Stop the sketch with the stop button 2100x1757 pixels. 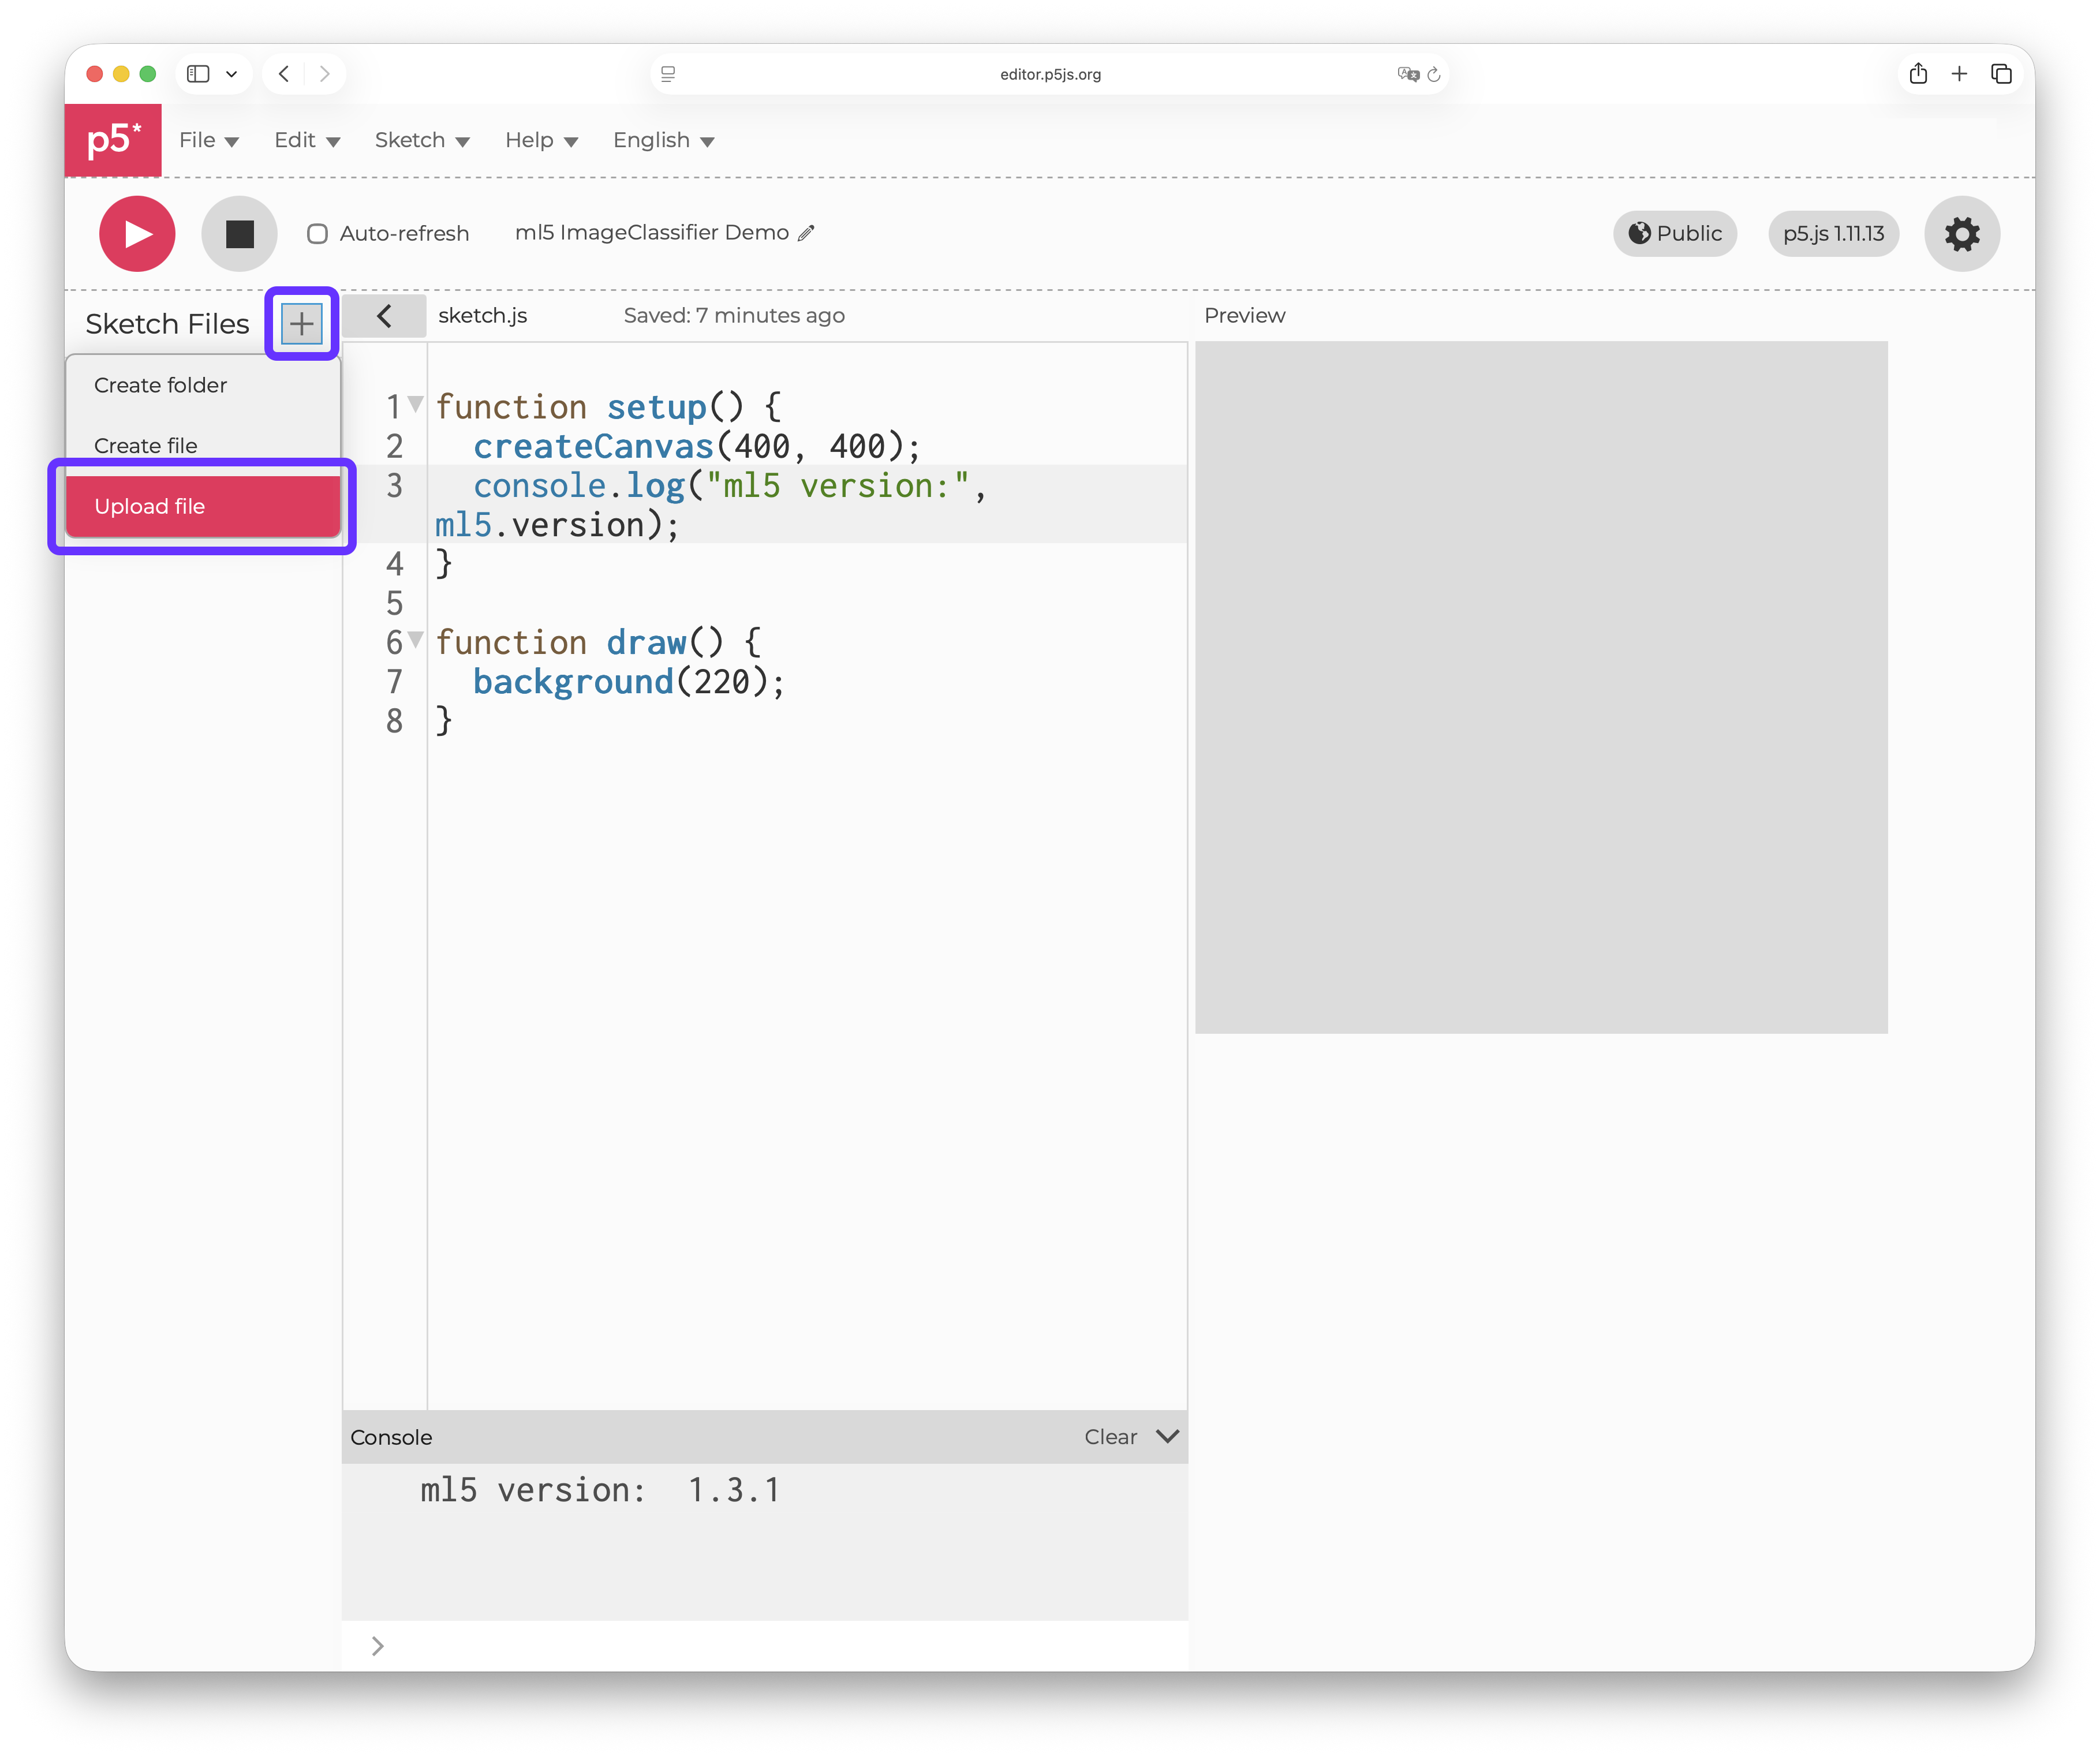(x=239, y=234)
